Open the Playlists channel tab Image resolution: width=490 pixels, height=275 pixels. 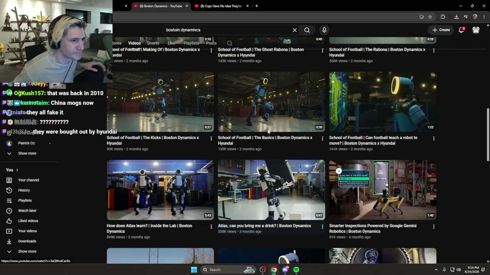191,43
